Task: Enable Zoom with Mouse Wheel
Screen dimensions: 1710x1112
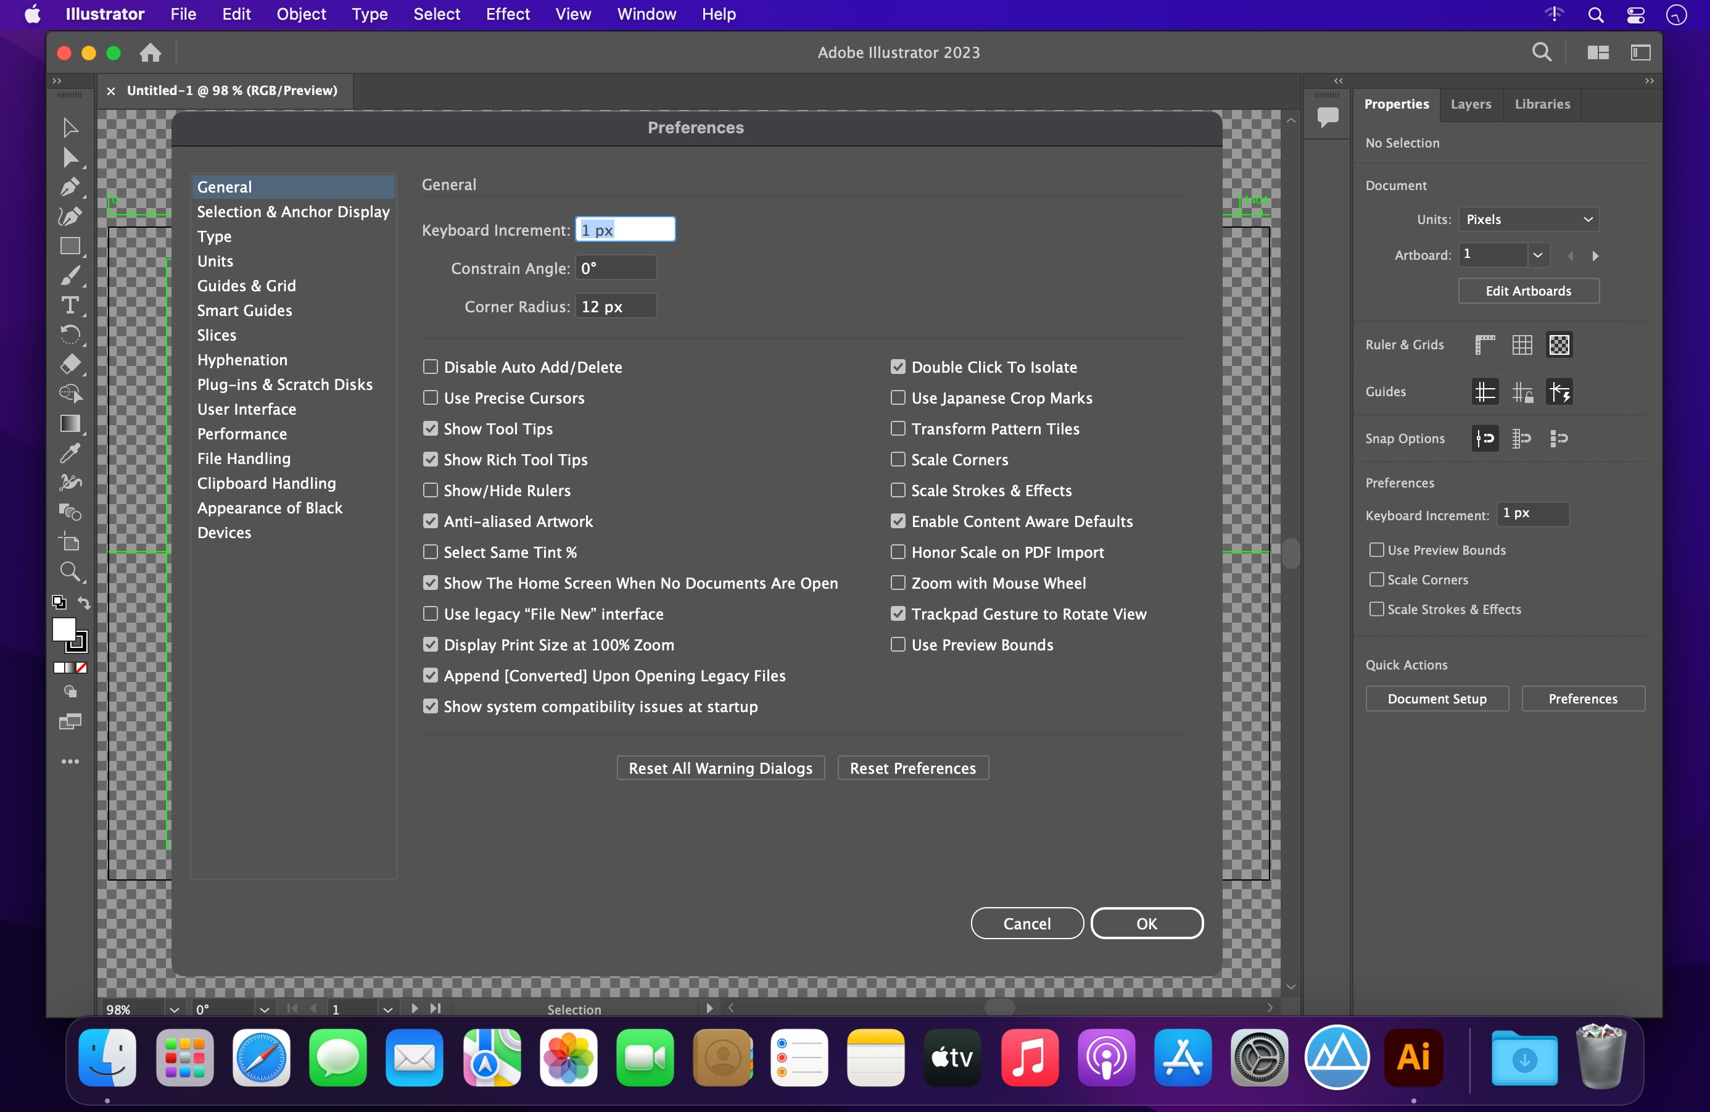Action: (x=898, y=583)
